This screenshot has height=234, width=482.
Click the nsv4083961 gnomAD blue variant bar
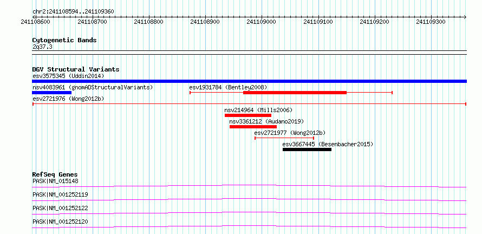[x=51, y=93]
